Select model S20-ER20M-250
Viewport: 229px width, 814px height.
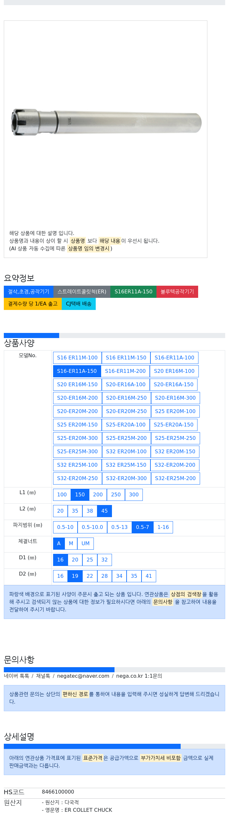point(127,411)
